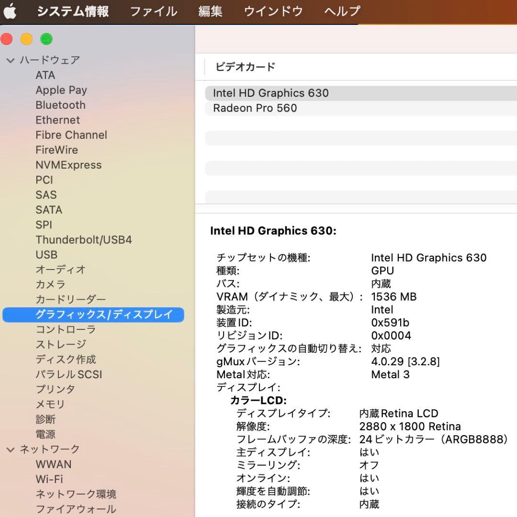Select Apple Pay in the sidebar

point(61,90)
